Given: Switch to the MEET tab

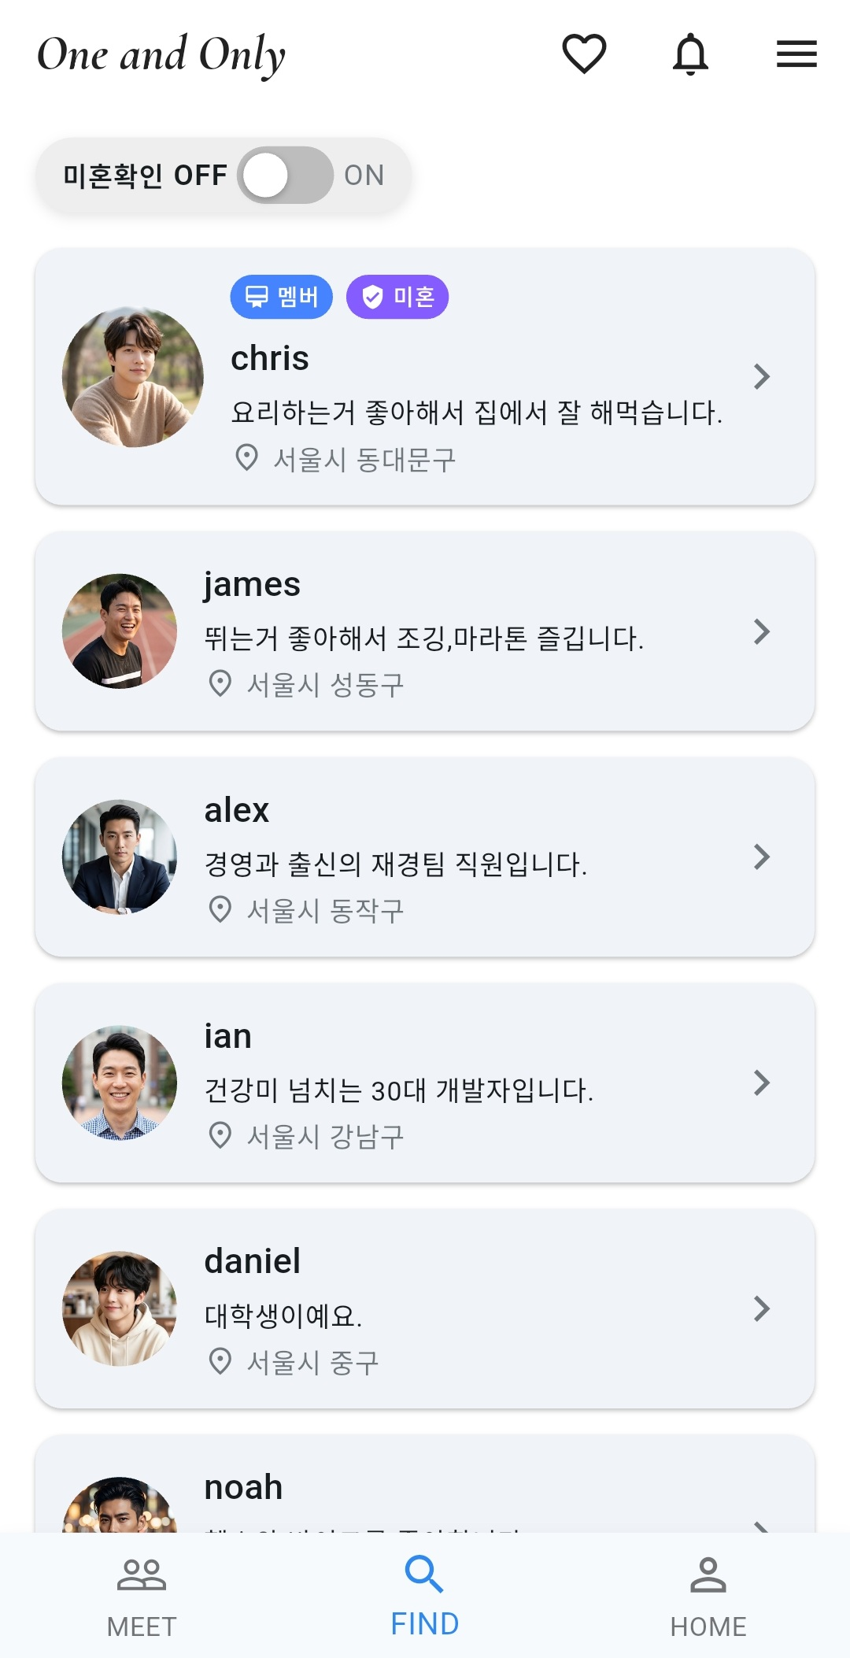Looking at the screenshot, I should 142,1597.
